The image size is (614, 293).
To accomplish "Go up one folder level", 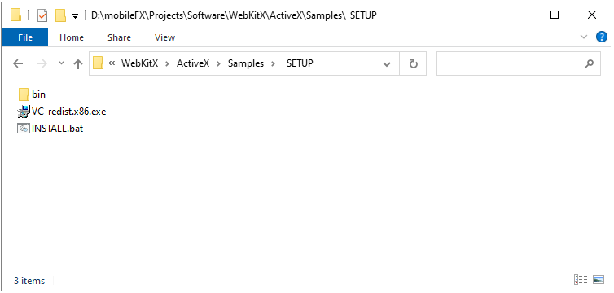I will coord(78,63).
